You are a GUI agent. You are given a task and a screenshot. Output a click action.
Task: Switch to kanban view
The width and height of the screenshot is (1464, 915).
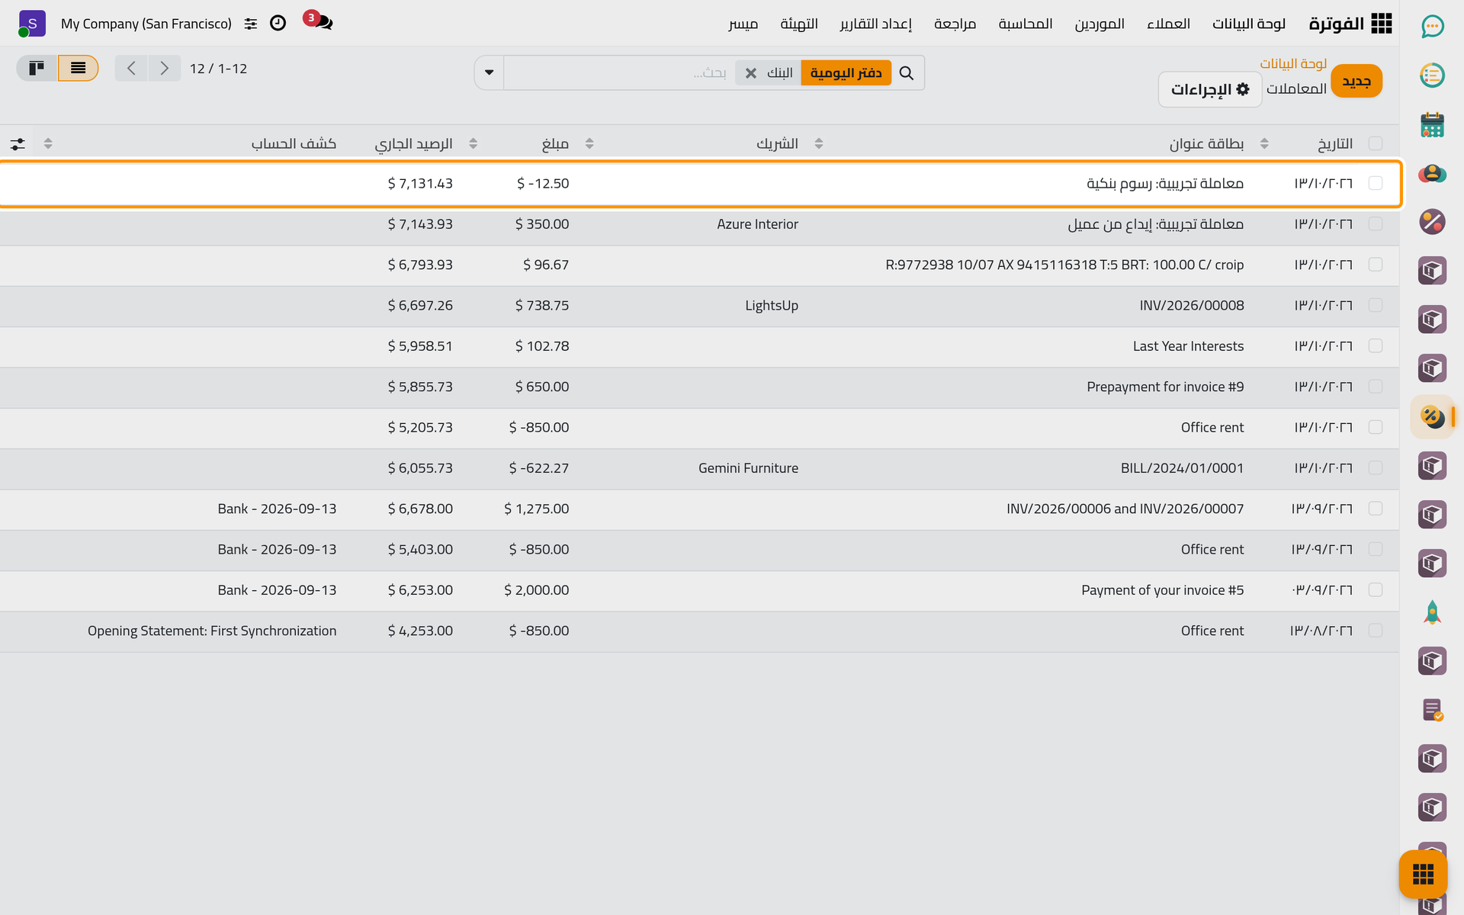37,68
